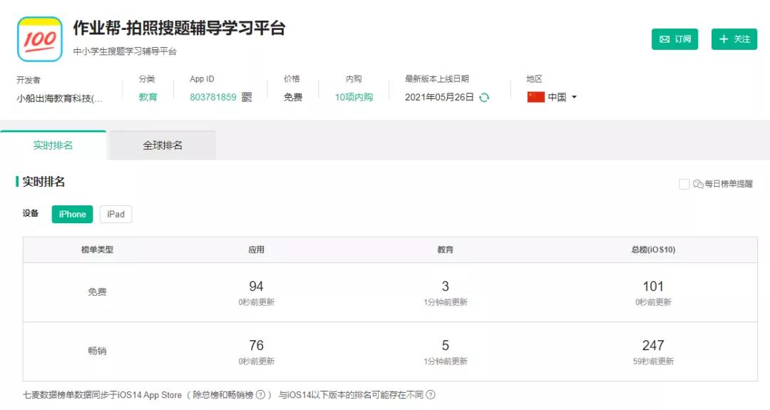Screen dimensions: 770x410
Task: Expand the 中国 region dropdown arrow
Action: point(574,98)
